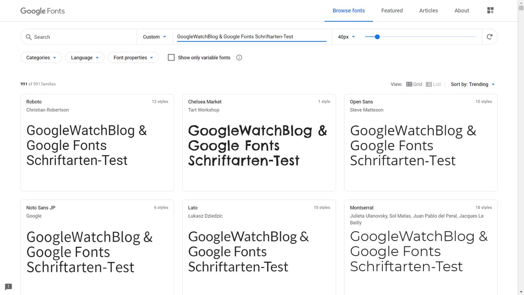Open the About page link
The width and height of the screenshot is (524, 295).
tap(461, 10)
